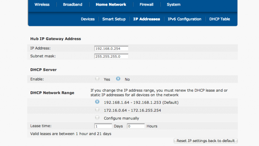The image size is (259, 146).
Task: Focus the lease time Days field
Action: pyautogui.click(x=103, y=126)
